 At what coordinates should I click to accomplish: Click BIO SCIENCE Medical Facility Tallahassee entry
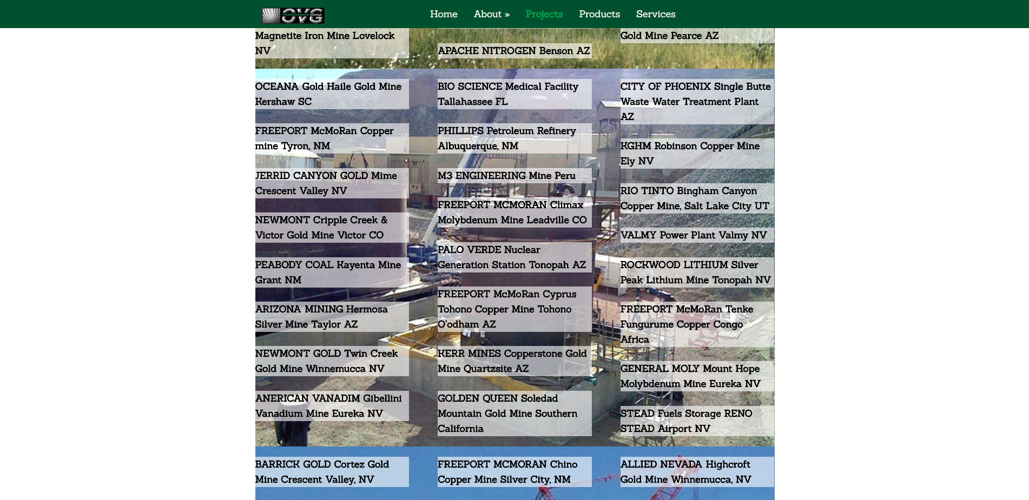point(514,94)
